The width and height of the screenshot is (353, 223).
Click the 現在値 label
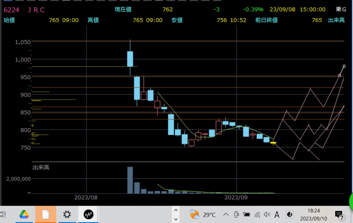click(x=123, y=9)
